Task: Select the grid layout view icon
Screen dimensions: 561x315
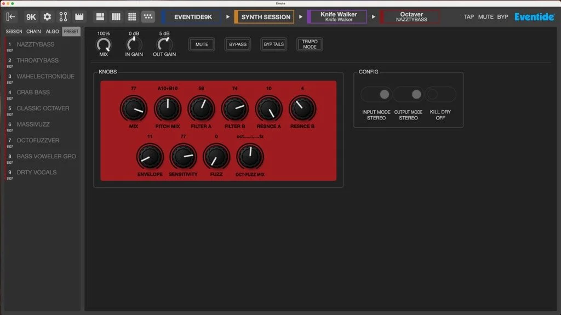Action: click(132, 17)
